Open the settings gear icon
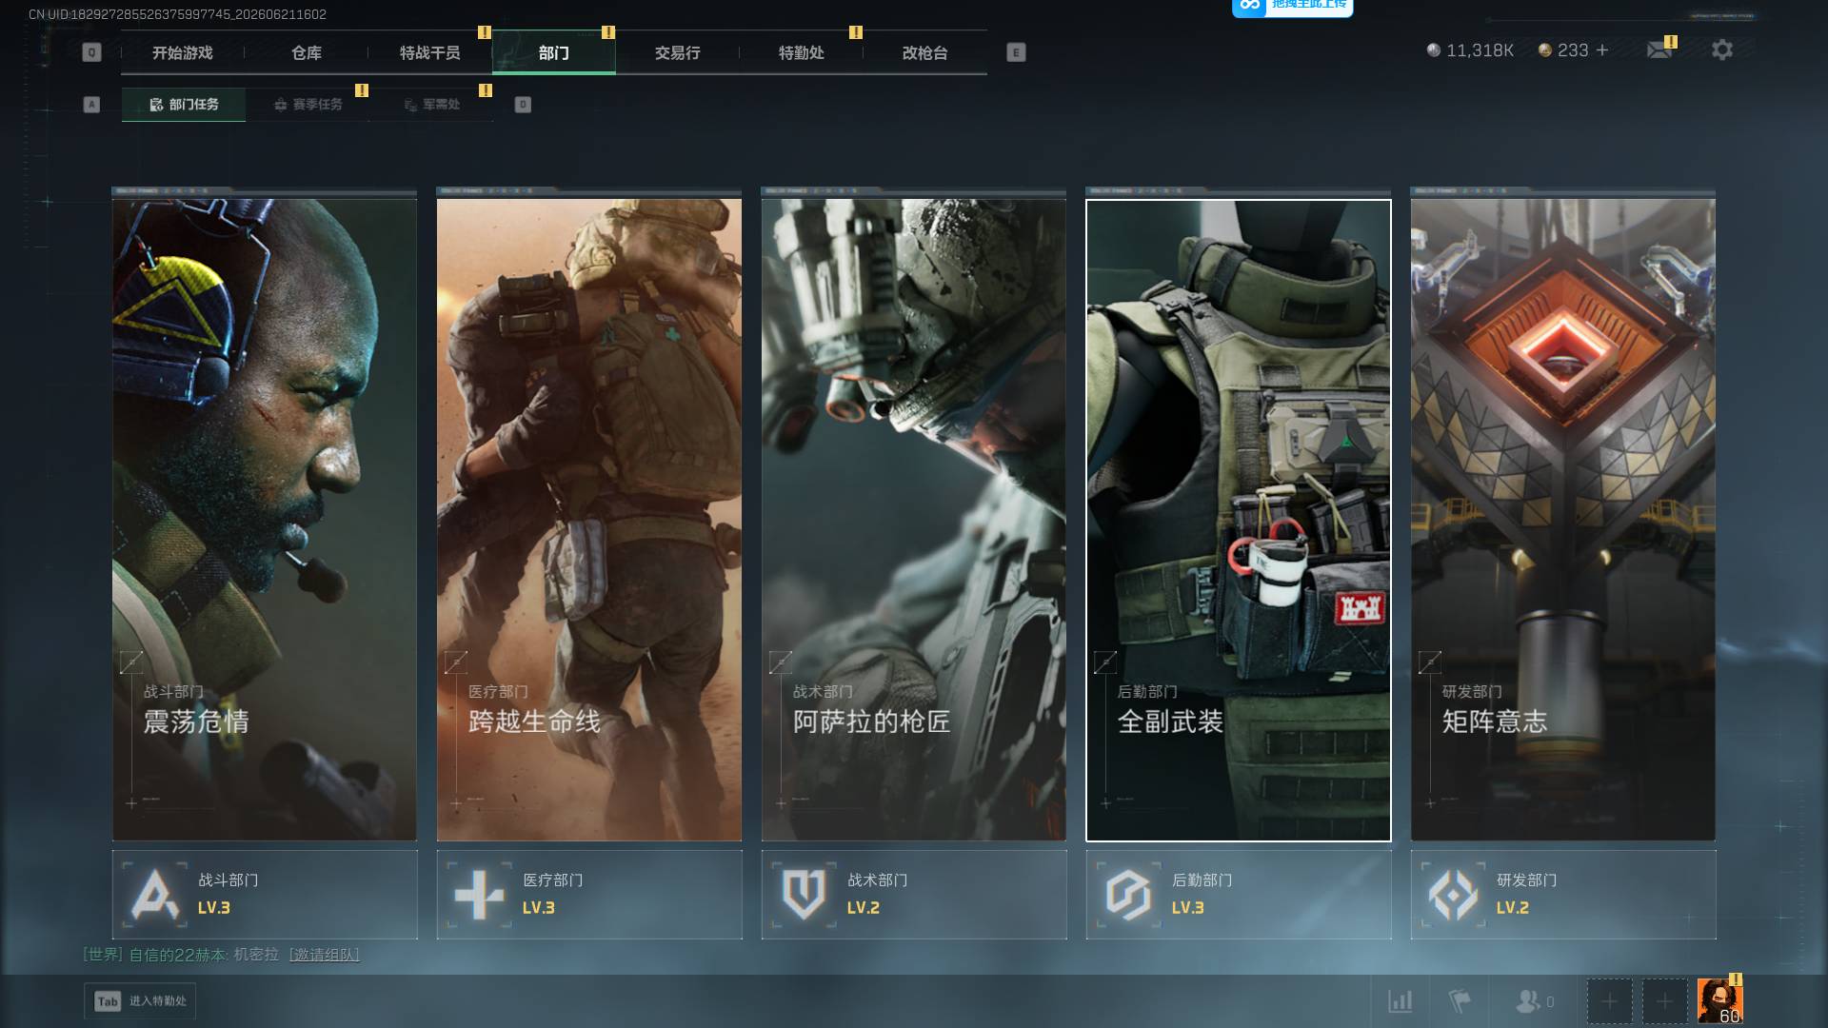The width and height of the screenshot is (1828, 1028). 1721,49
